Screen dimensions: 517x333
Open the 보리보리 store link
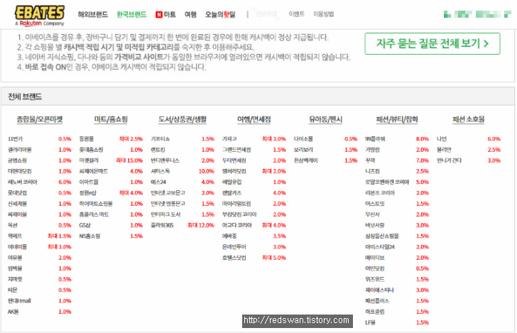[x=304, y=150]
